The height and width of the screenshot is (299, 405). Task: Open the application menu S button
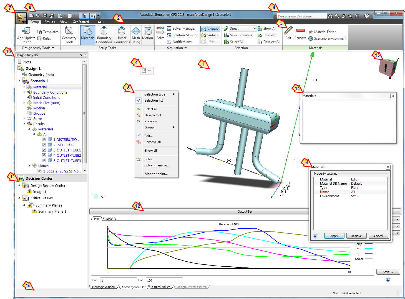point(21,18)
